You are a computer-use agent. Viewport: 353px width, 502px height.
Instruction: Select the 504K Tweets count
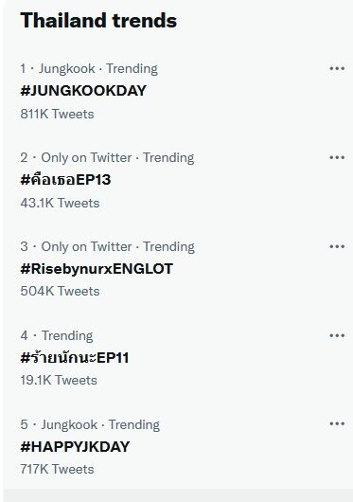tap(60, 291)
